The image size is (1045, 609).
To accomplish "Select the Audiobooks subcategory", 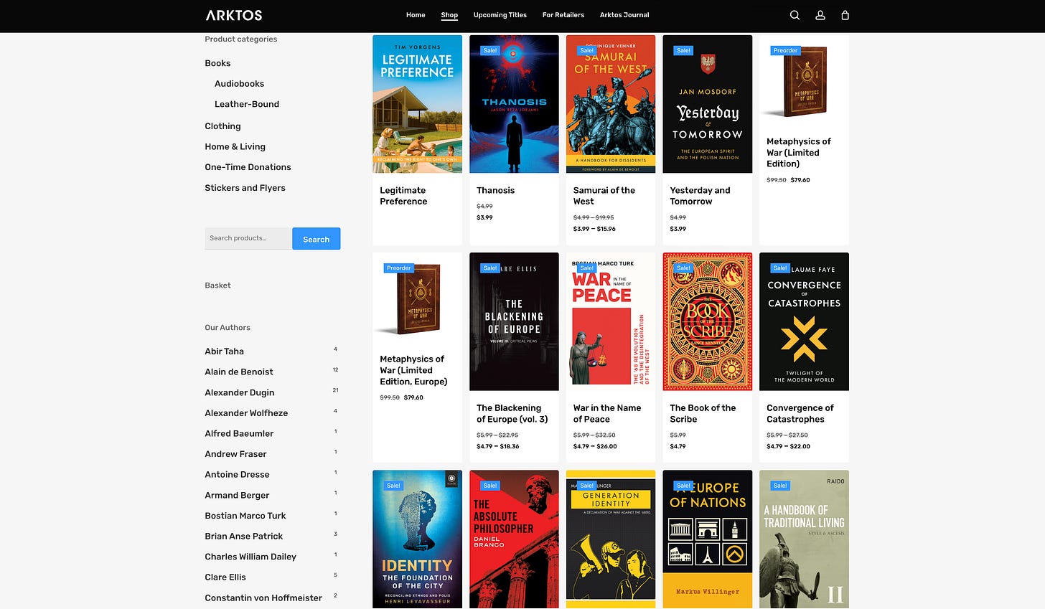I will 239,84.
